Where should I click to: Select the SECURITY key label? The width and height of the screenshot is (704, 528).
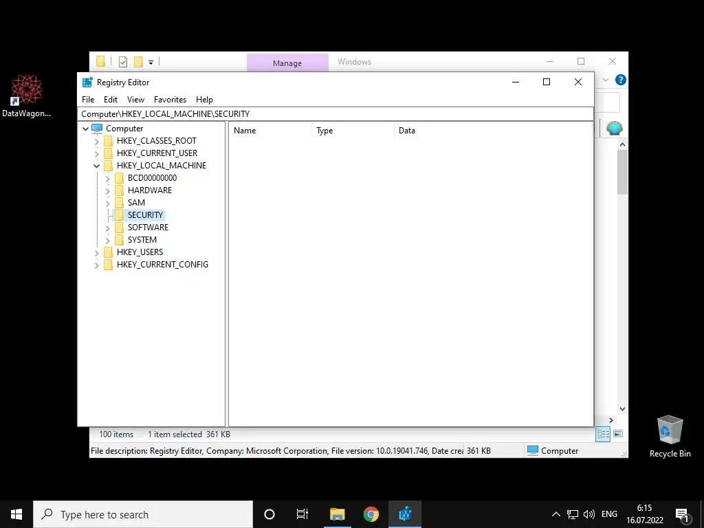coord(146,215)
